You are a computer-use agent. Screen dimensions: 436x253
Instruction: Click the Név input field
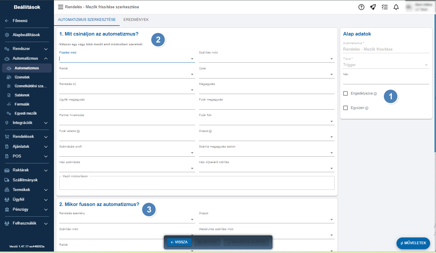[386, 81]
